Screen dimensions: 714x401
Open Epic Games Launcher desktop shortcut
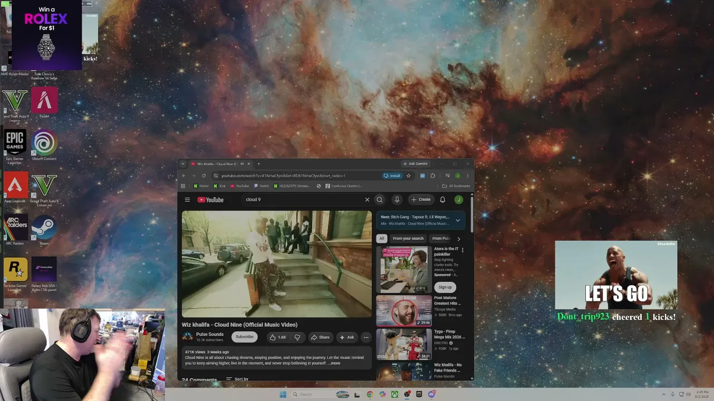pos(15,146)
